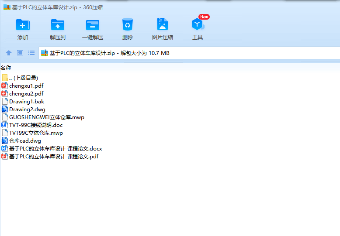Click the archive icon in the path bar
Image resolution: width=340 pixels, height=236 pixels.
pyautogui.click(x=45, y=53)
